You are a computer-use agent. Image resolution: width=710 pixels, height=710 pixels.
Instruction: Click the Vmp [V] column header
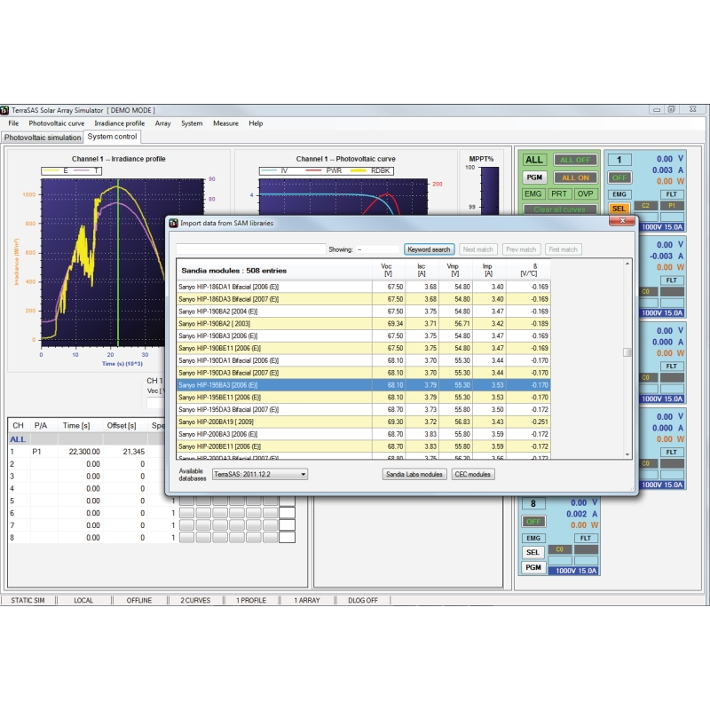[x=454, y=270]
